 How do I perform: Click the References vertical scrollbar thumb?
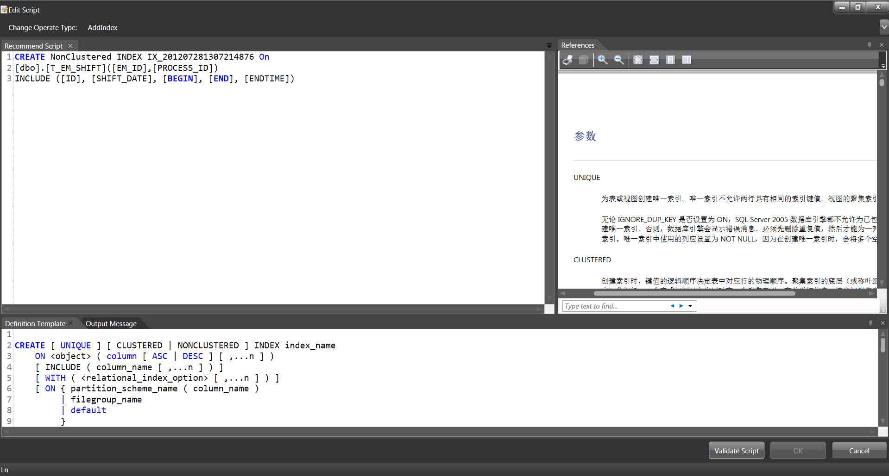coord(882,82)
